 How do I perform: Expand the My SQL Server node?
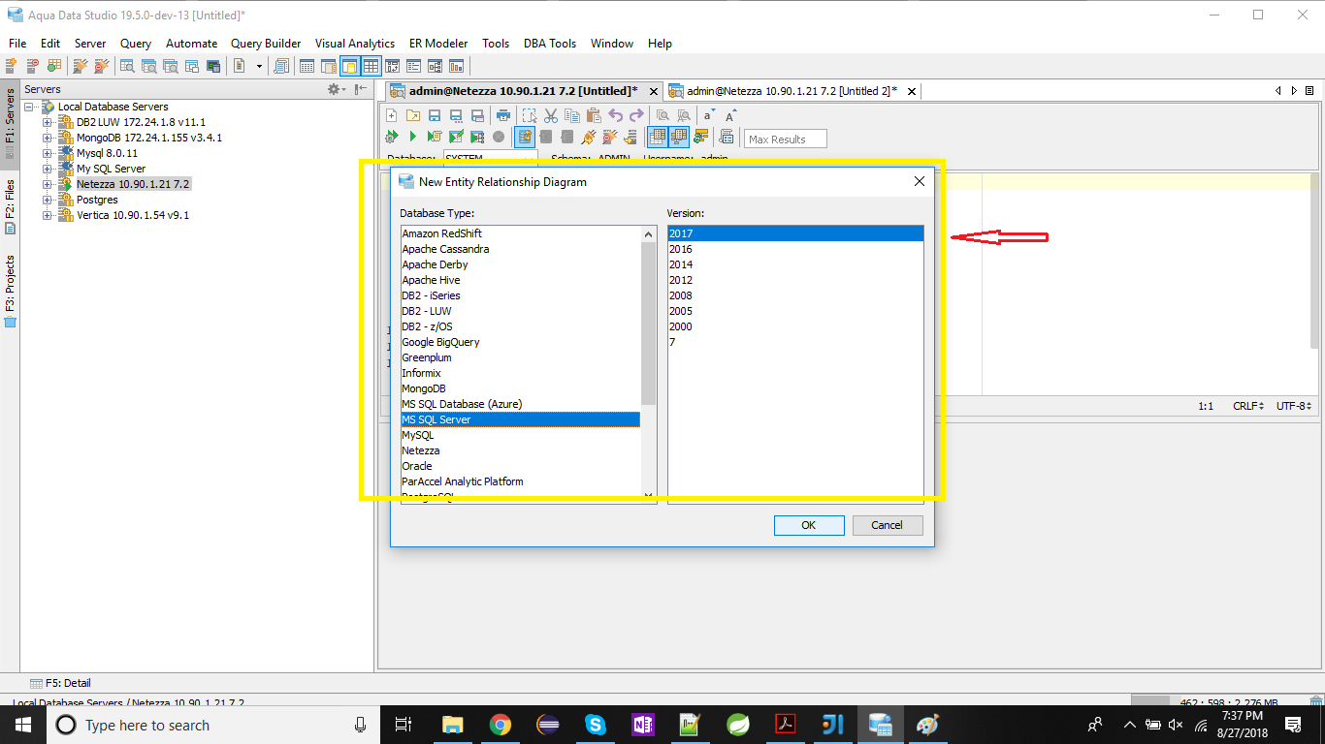click(x=47, y=169)
